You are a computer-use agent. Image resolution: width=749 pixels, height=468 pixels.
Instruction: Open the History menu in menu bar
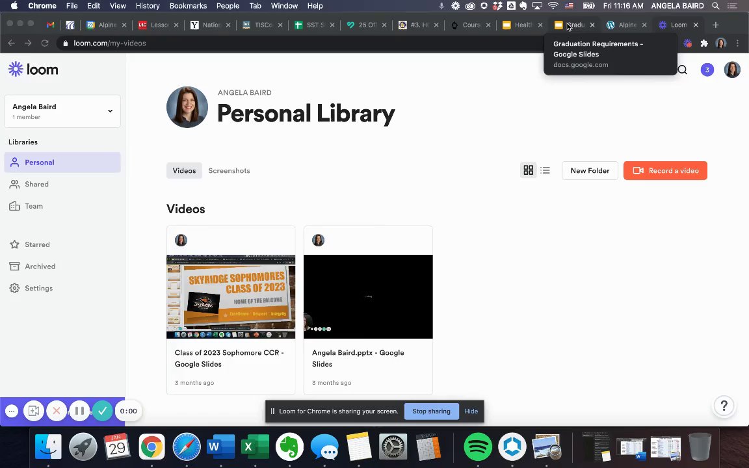pos(148,6)
